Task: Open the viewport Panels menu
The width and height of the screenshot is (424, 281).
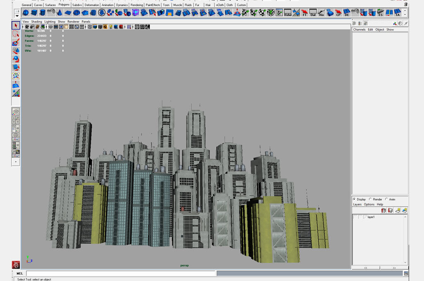Action: coord(86,21)
